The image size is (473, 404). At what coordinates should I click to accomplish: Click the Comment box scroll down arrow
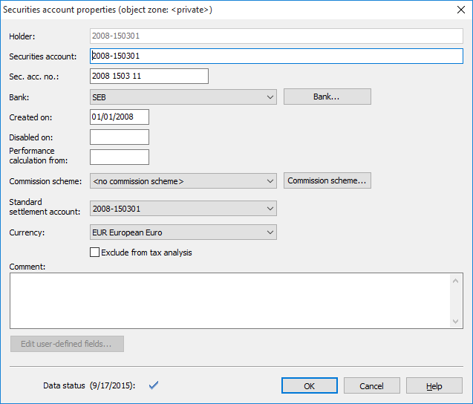[457, 321]
